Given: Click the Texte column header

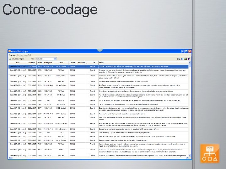Looking at the screenshot, I should [143, 63].
